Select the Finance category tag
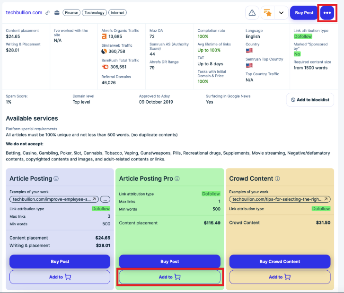Screen dimensions: 344x293 point(71,13)
